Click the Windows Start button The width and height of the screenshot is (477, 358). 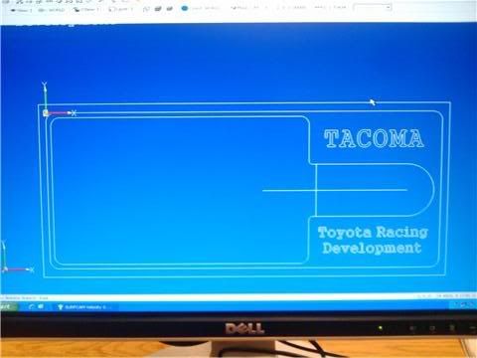click(8, 307)
